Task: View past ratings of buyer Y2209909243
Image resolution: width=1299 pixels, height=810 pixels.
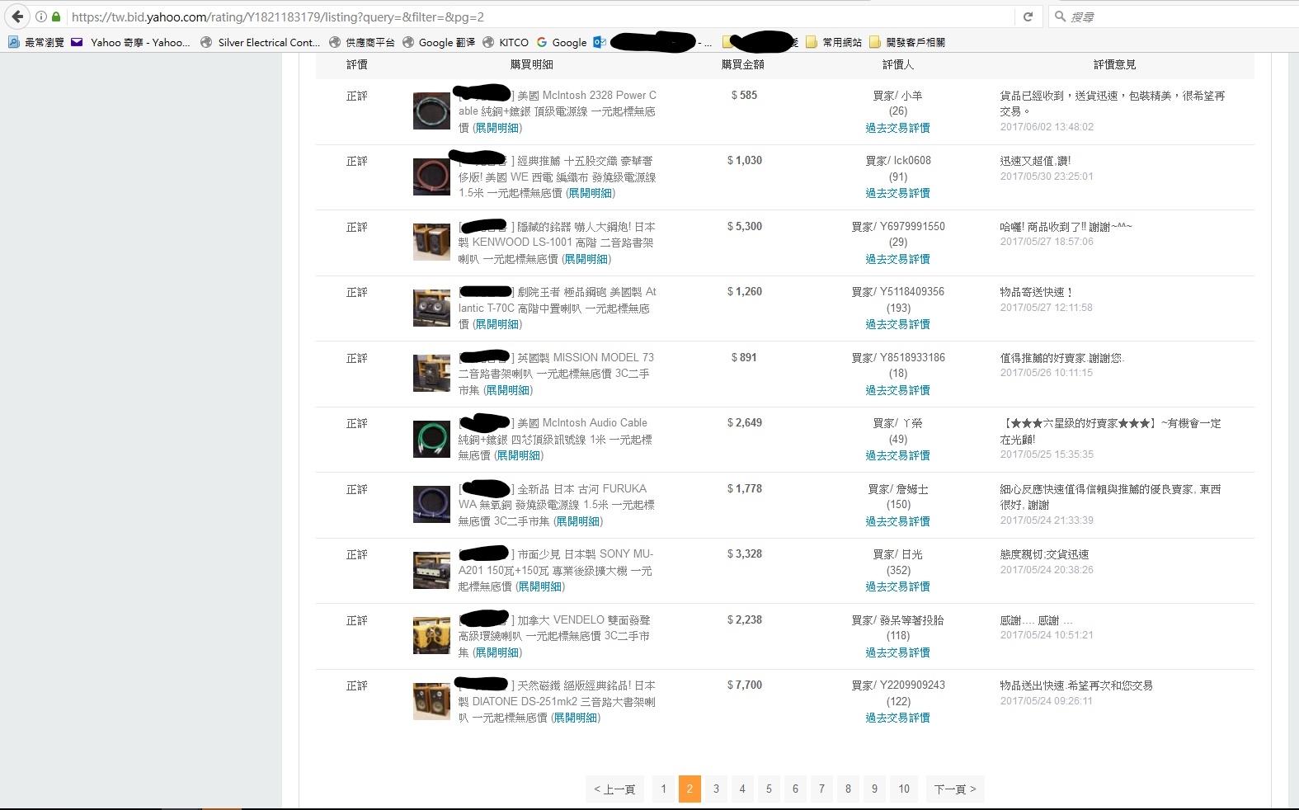Action: (897, 718)
